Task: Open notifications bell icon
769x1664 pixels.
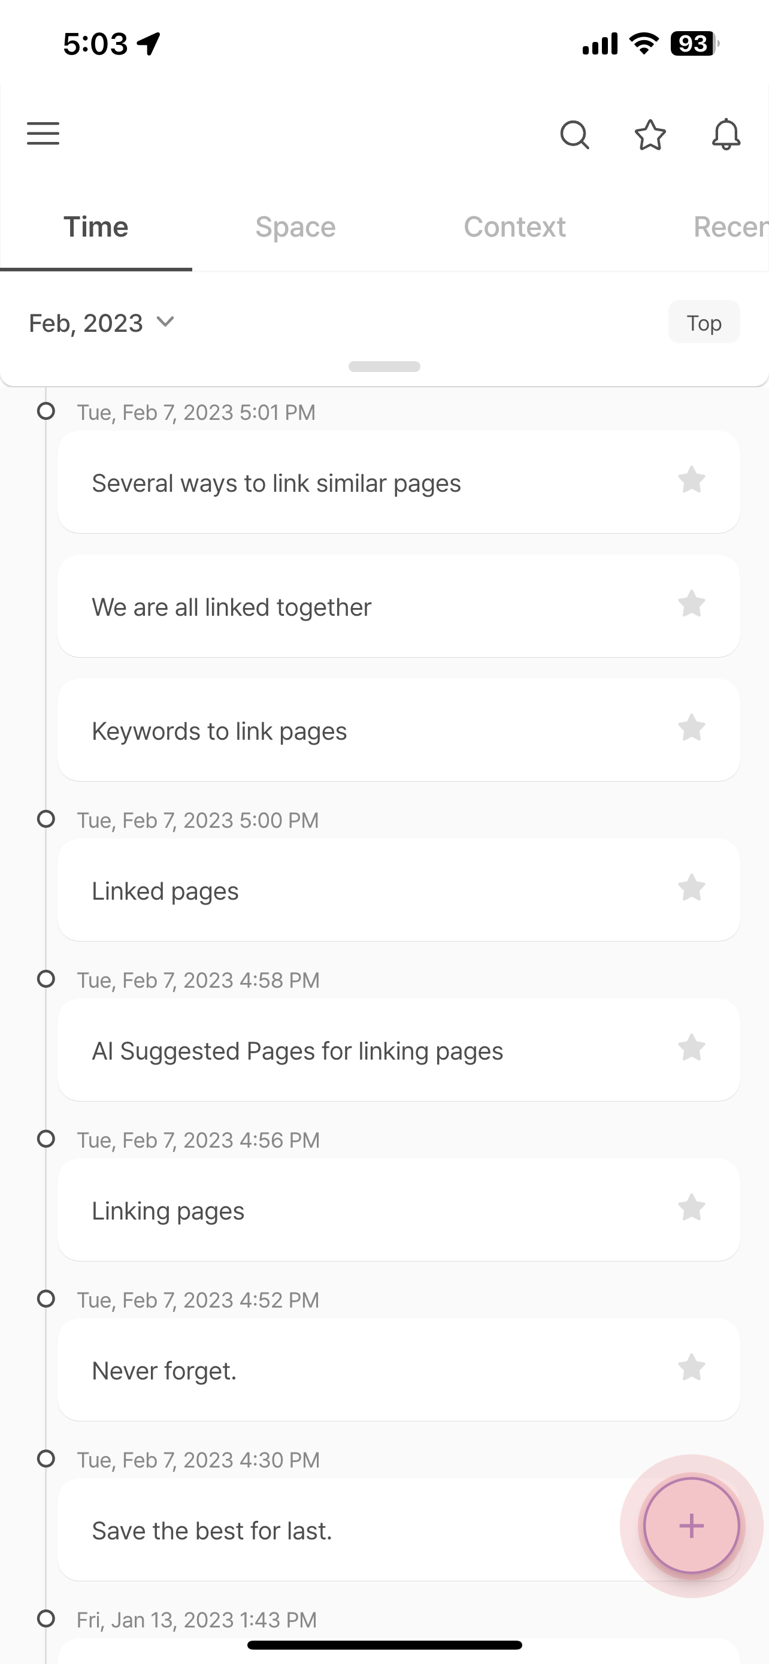Action: pos(726,134)
